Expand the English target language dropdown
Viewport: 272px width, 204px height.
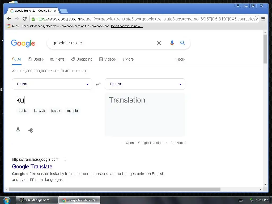point(145,84)
